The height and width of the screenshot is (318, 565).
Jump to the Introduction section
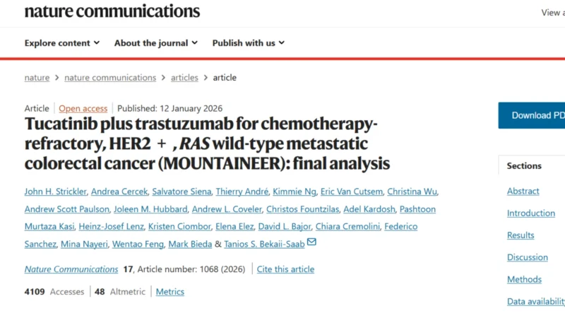530,213
